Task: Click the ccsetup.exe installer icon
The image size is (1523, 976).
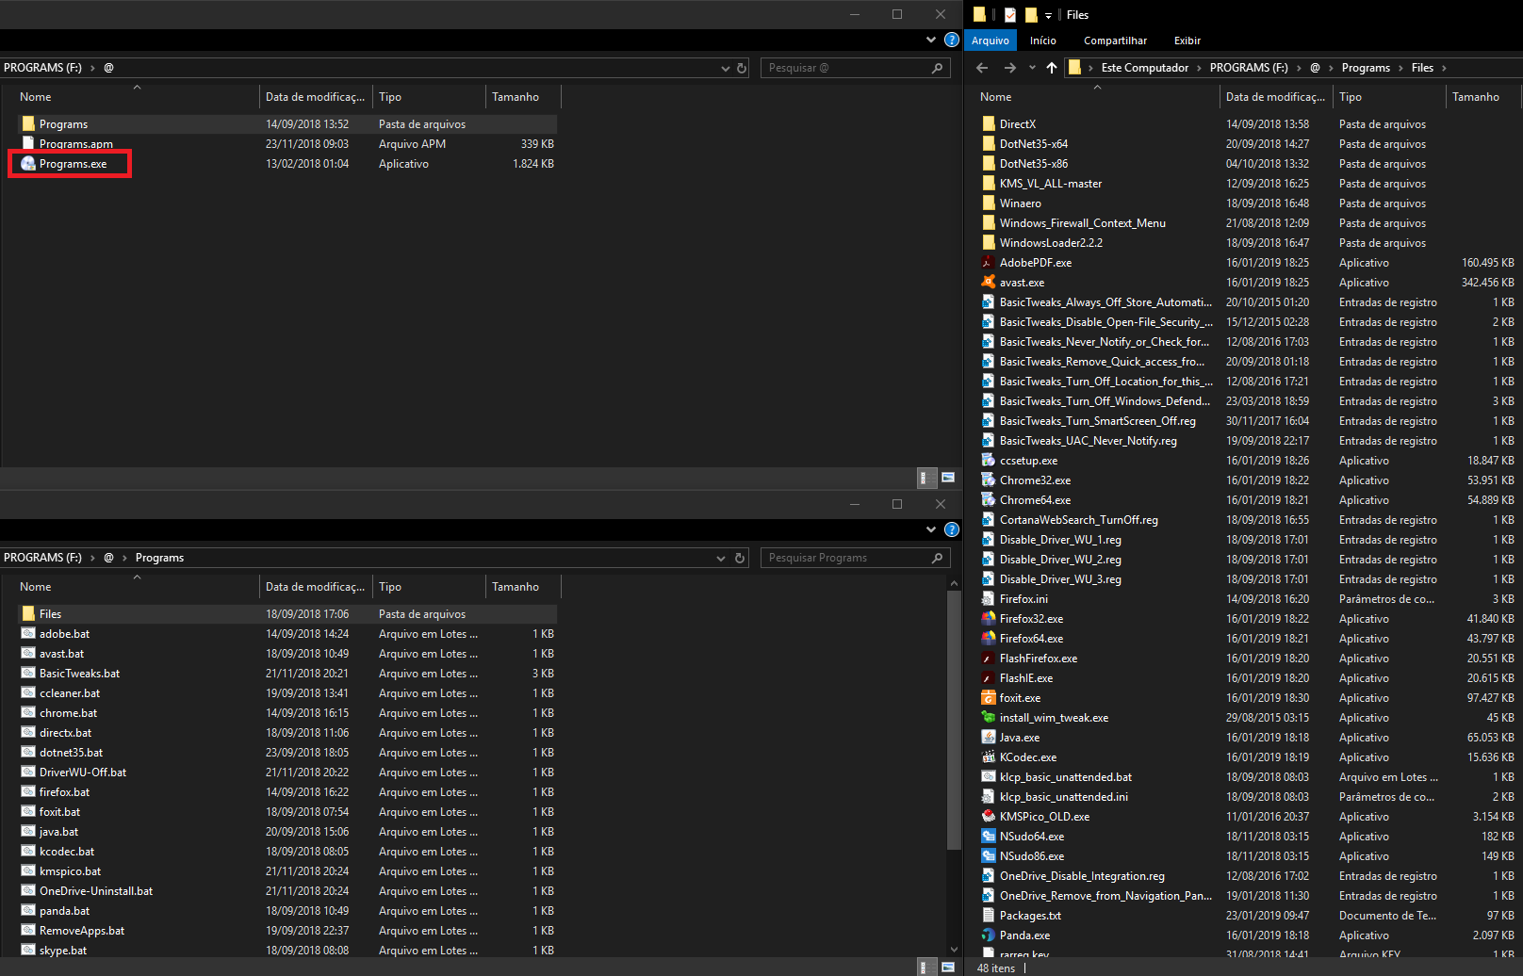Action: [988, 461]
